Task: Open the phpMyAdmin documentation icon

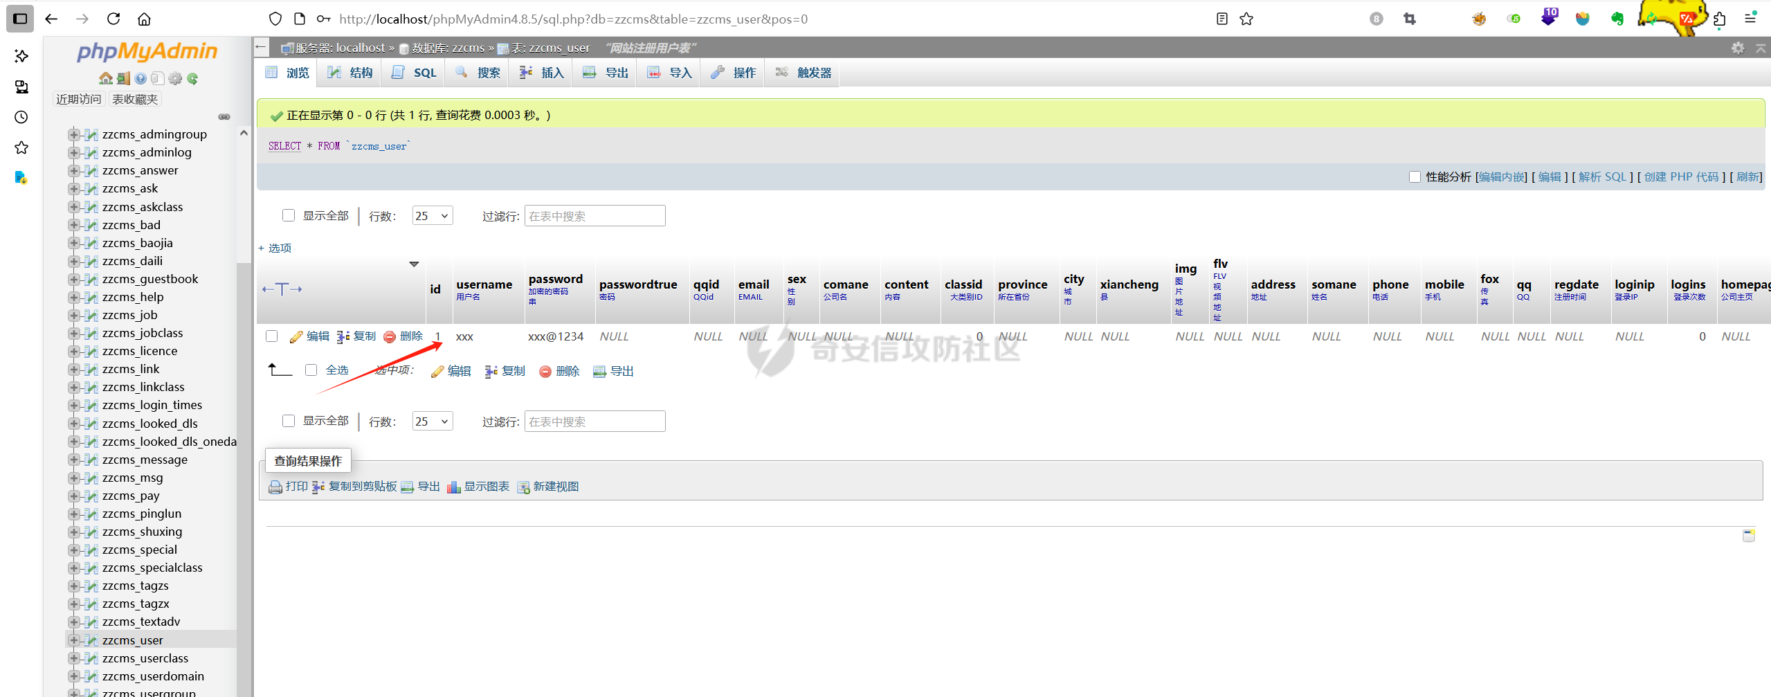Action: (x=140, y=78)
